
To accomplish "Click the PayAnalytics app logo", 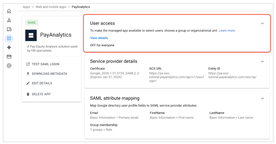I will [x=31, y=35].
